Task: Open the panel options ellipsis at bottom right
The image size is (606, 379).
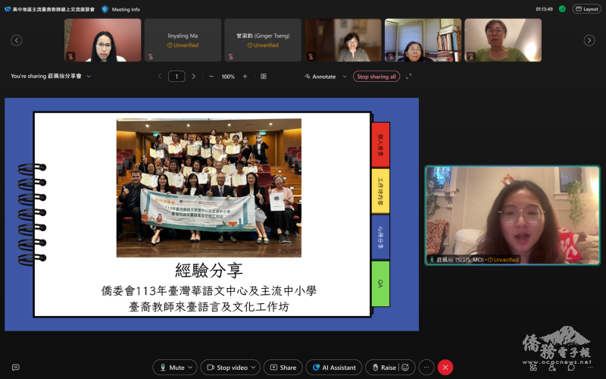Action: (x=590, y=368)
